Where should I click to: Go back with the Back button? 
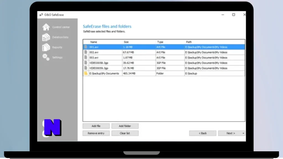click(x=203, y=133)
